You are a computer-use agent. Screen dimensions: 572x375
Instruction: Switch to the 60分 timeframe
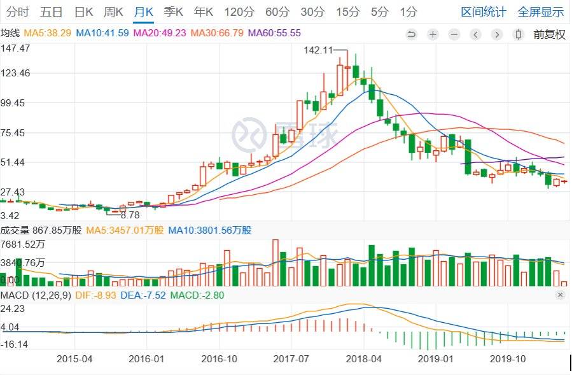pyautogui.click(x=277, y=11)
